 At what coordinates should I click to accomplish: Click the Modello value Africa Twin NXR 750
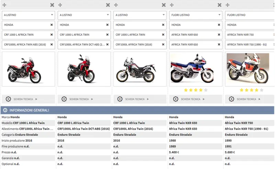tap(239, 123)
